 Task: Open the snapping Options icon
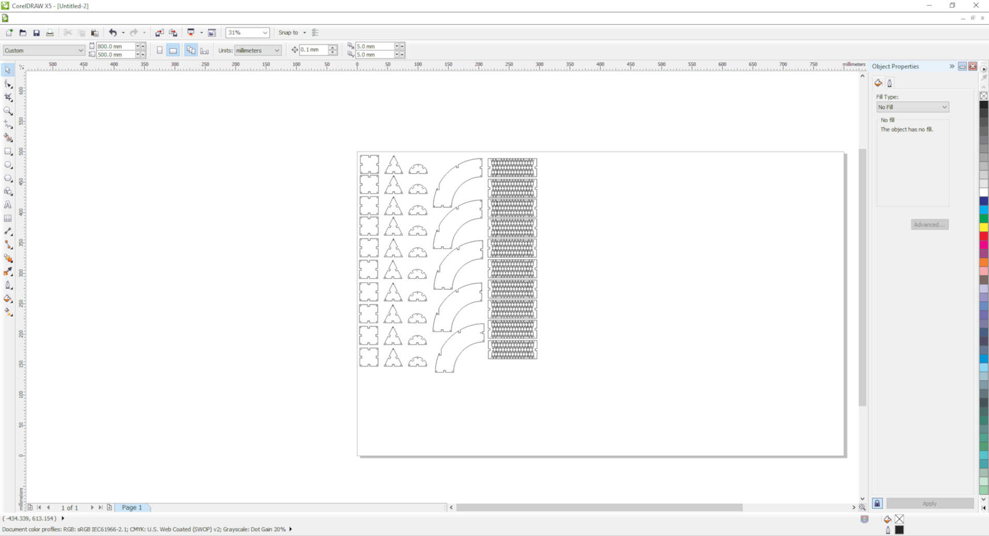click(315, 33)
